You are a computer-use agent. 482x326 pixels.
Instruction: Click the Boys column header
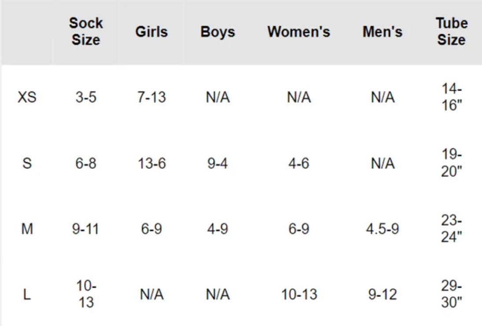click(217, 32)
